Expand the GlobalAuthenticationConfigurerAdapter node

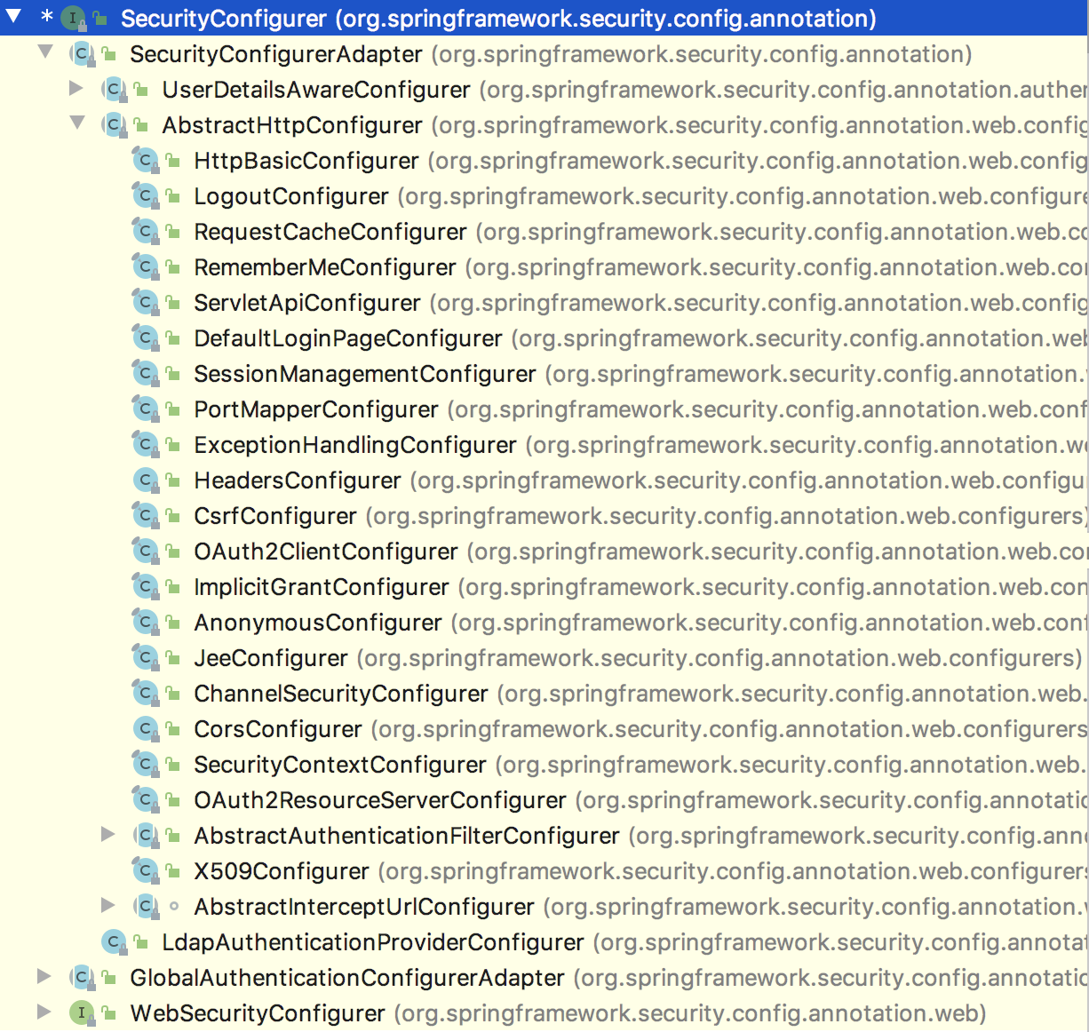(x=44, y=977)
